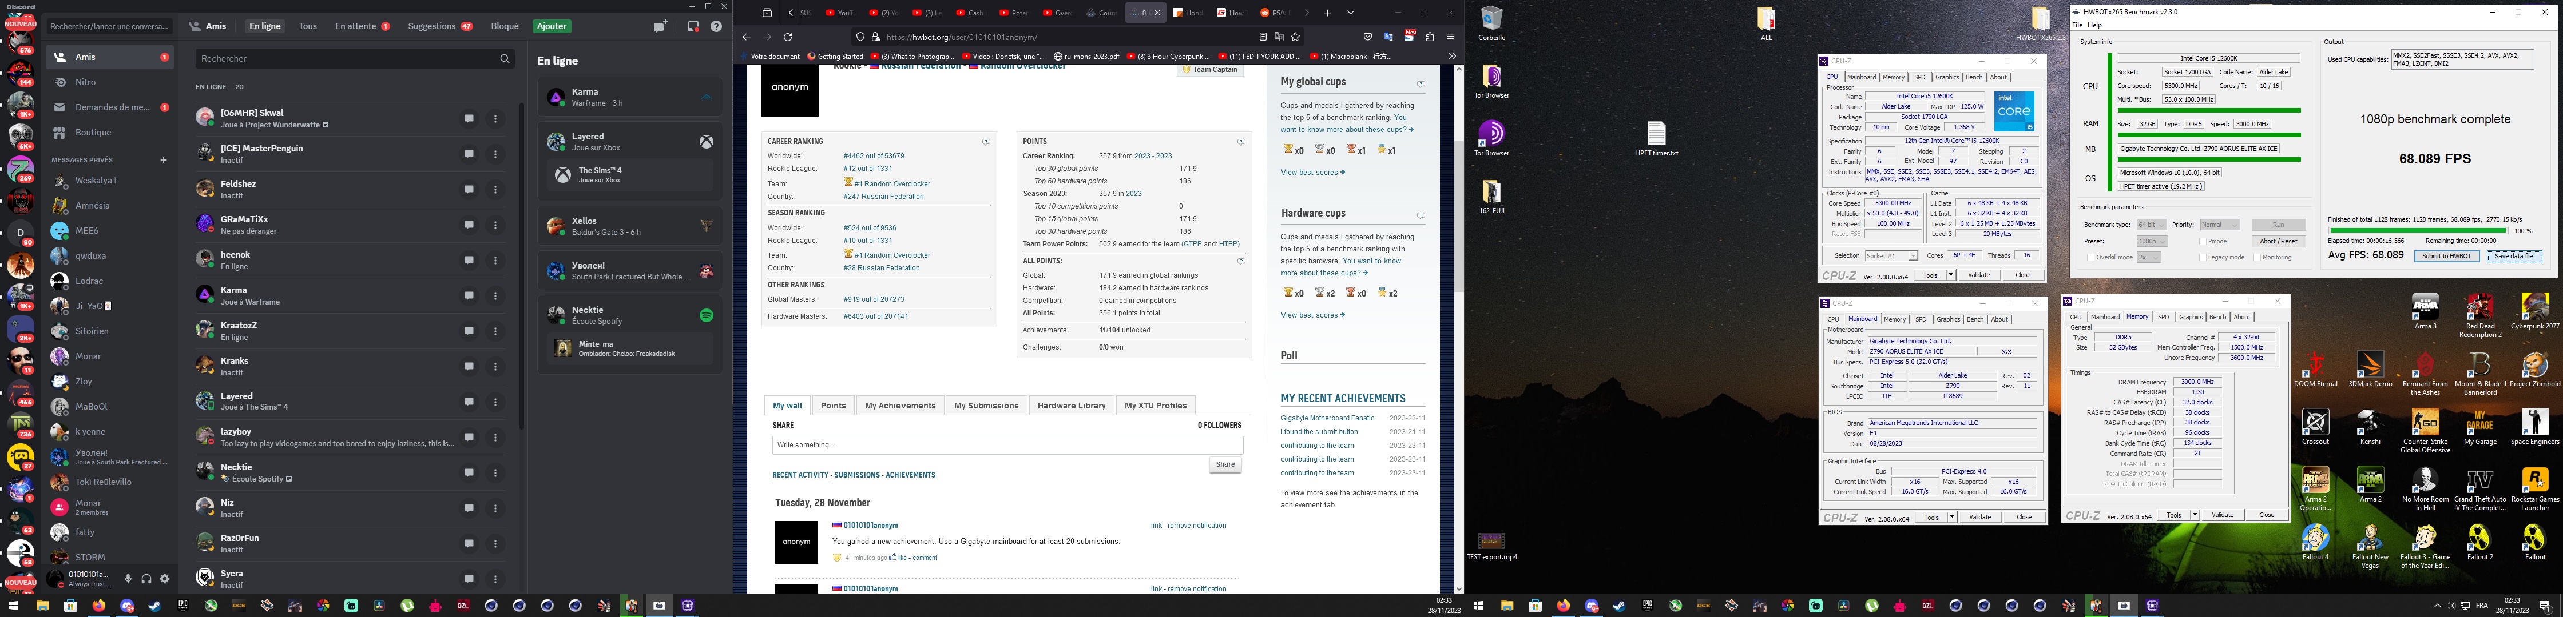The height and width of the screenshot is (617, 2563).
Task: Open Discord user settings gear
Action: (x=164, y=578)
